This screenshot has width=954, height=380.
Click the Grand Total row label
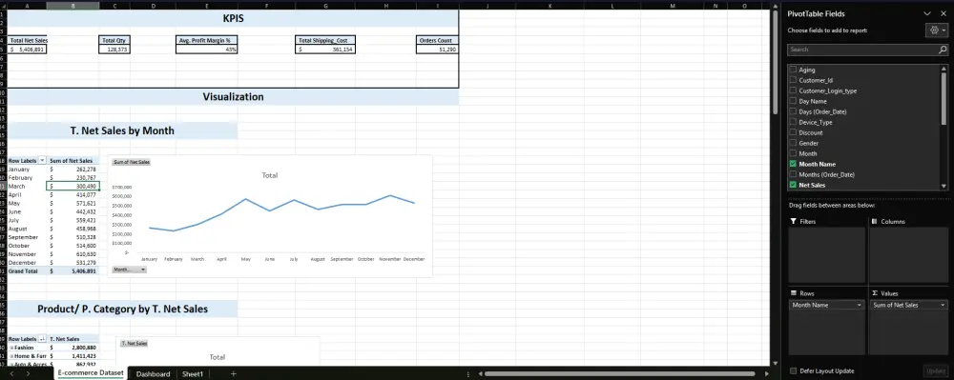23,271
